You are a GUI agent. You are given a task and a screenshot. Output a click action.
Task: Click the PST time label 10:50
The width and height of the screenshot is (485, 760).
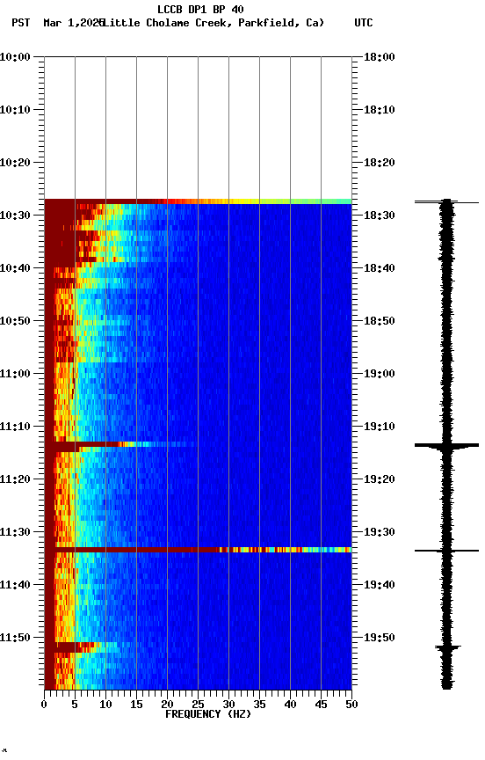click(15, 321)
